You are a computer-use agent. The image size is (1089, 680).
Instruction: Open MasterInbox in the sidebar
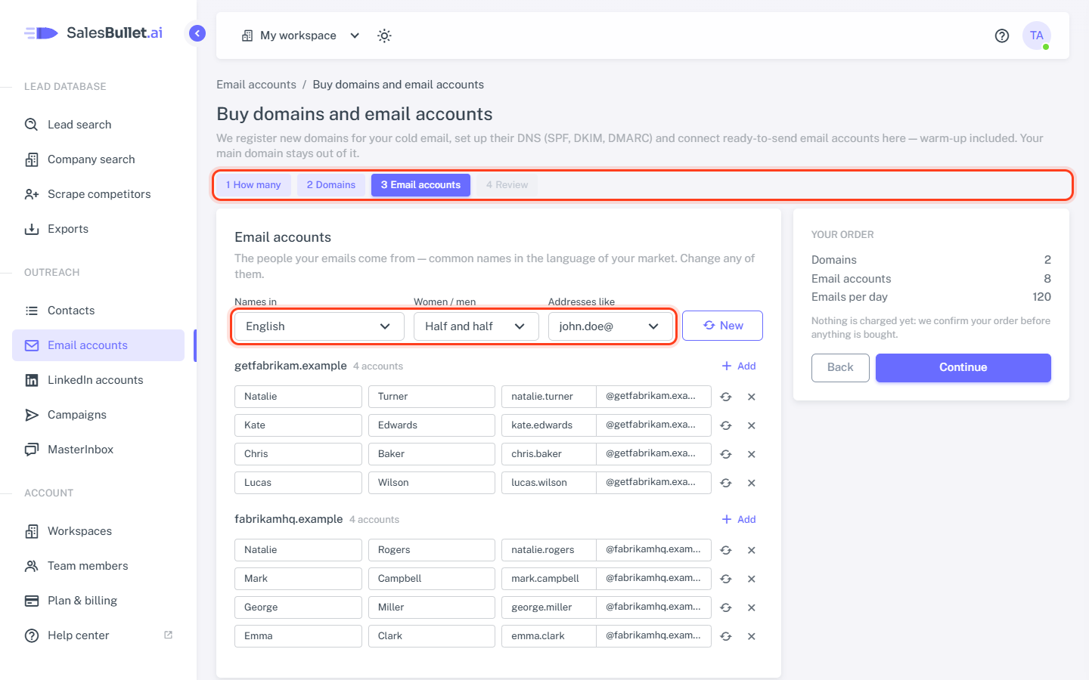[98, 450]
